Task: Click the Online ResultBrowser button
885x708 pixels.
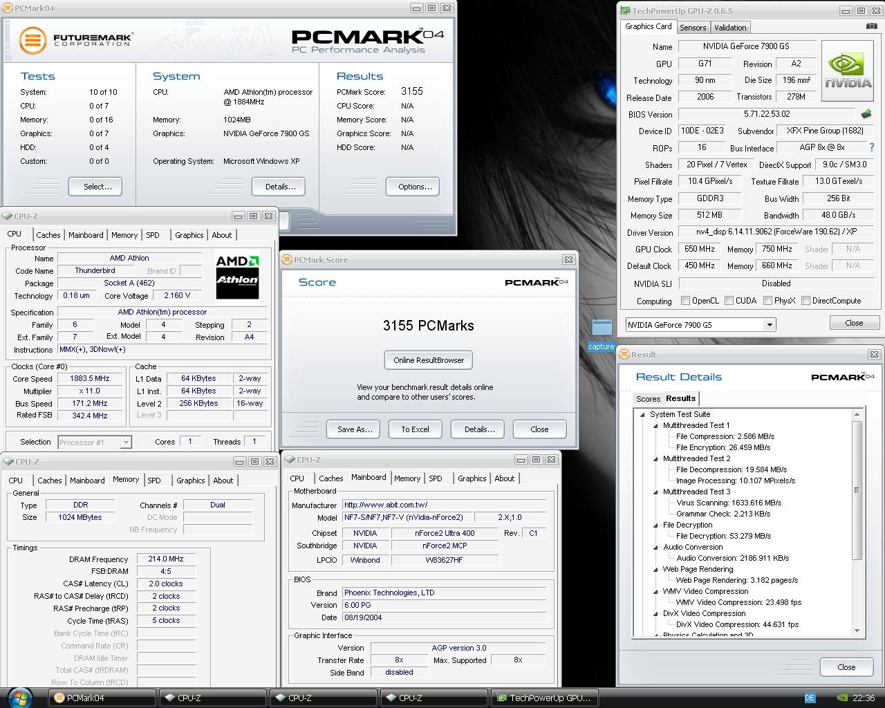Action: click(x=429, y=360)
